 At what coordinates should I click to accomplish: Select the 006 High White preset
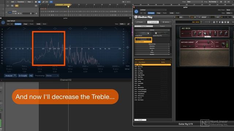[x=153, y=75]
